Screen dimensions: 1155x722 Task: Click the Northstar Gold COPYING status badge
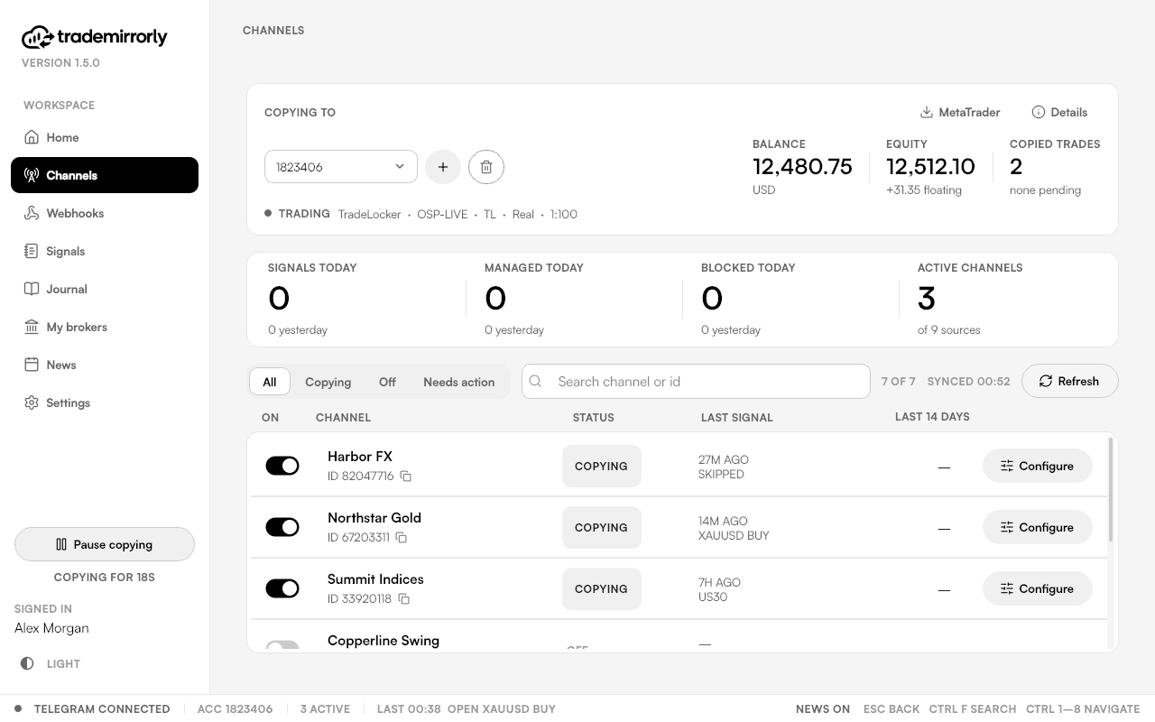tap(602, 527)
